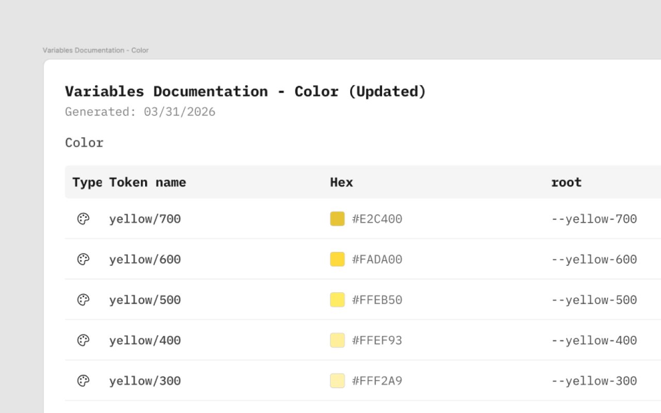The width and height of the screenshot is (661, 413).
Task: Click the palette icon beside yellow/300
Action: point(83,381)
